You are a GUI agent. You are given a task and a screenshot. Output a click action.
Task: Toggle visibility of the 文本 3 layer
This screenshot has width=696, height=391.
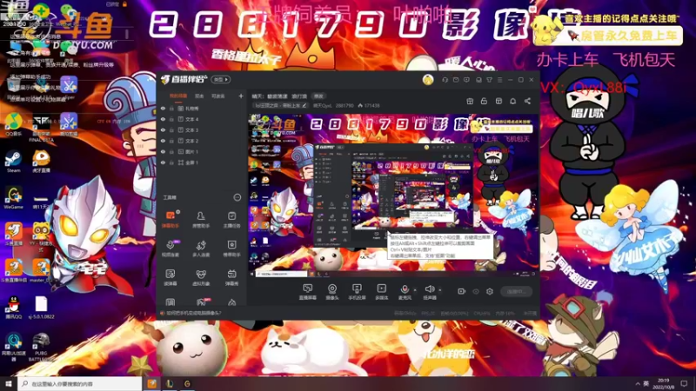point(163,129)
